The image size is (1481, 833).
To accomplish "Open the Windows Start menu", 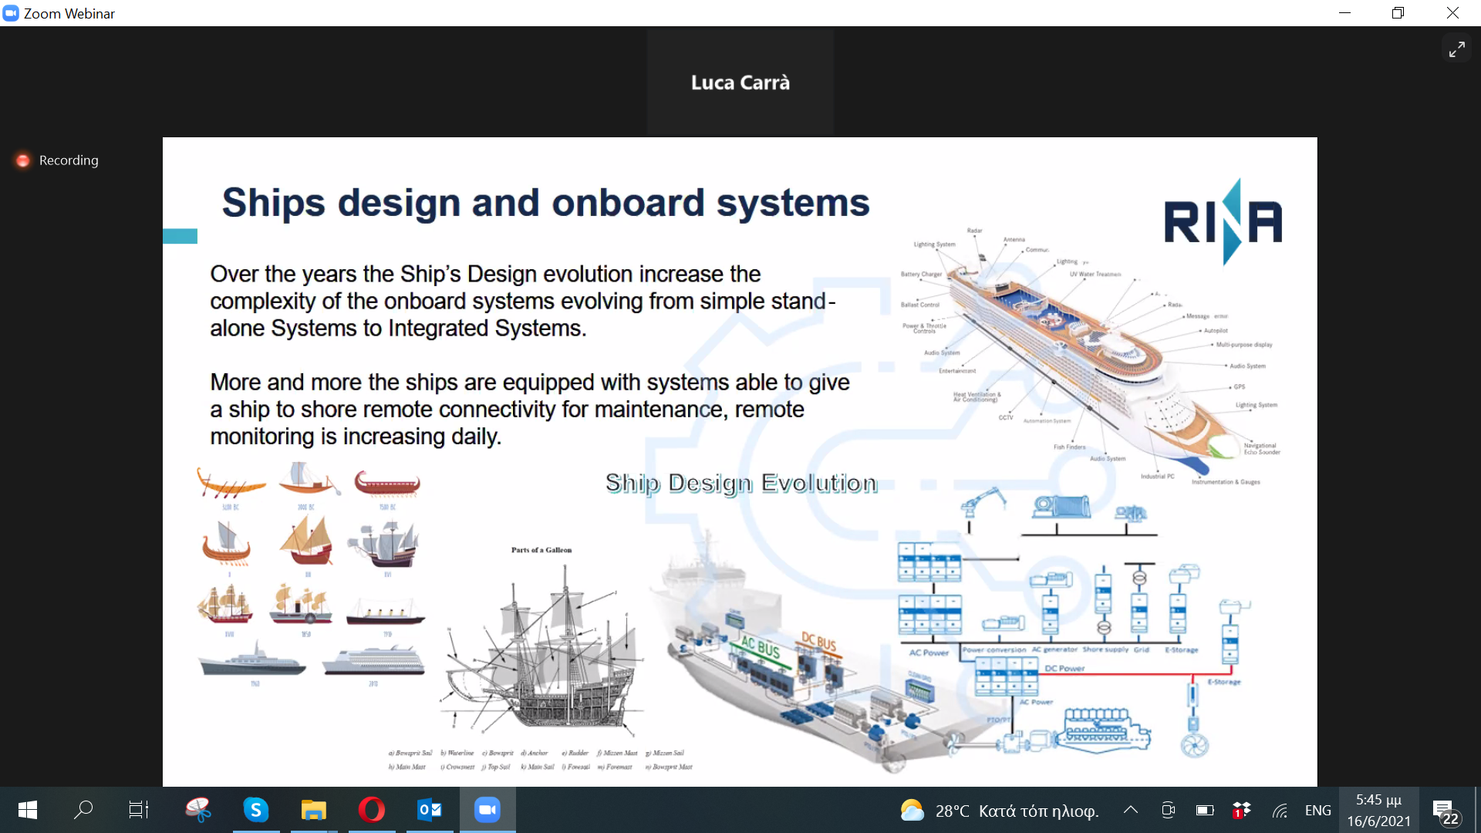I will click(28, 810).
